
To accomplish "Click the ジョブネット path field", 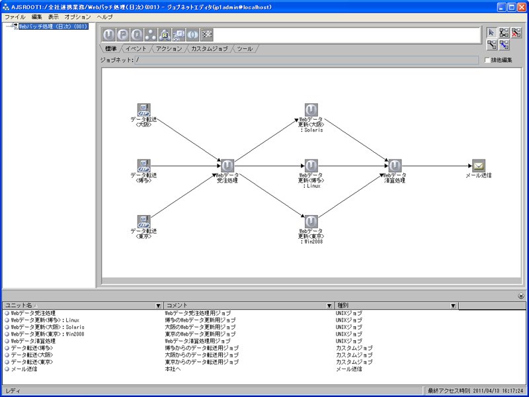I will click(x=307, y=60).
